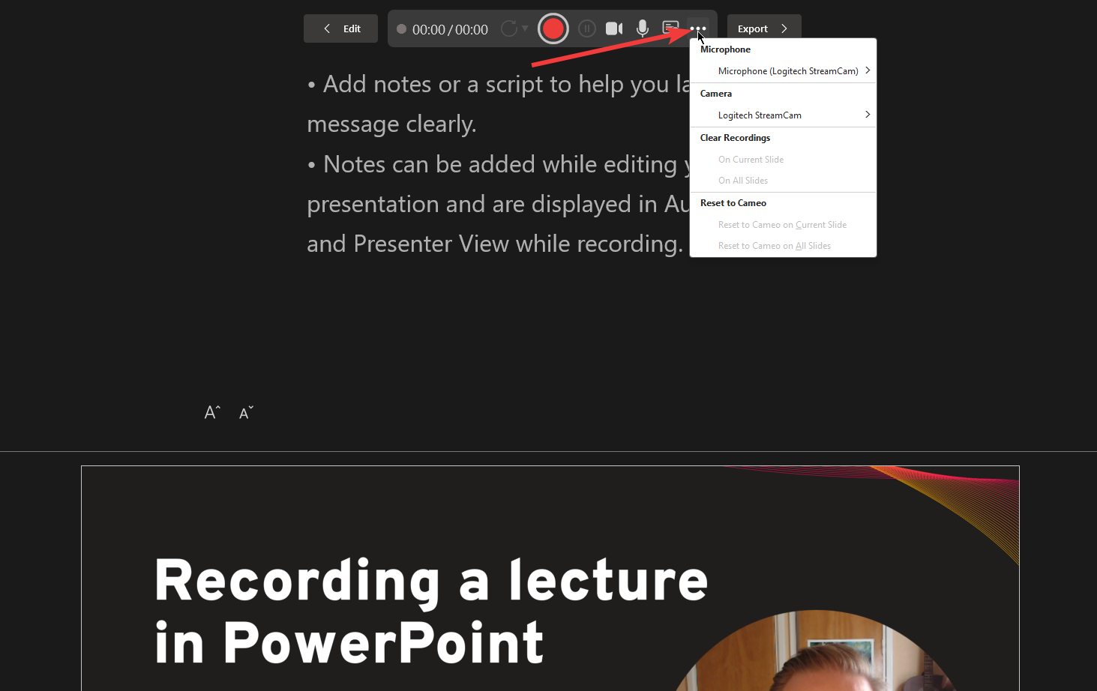Increase notes font size with larger A

[212, 412]
